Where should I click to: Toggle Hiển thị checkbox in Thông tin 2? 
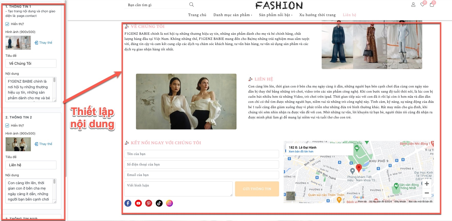7,126
